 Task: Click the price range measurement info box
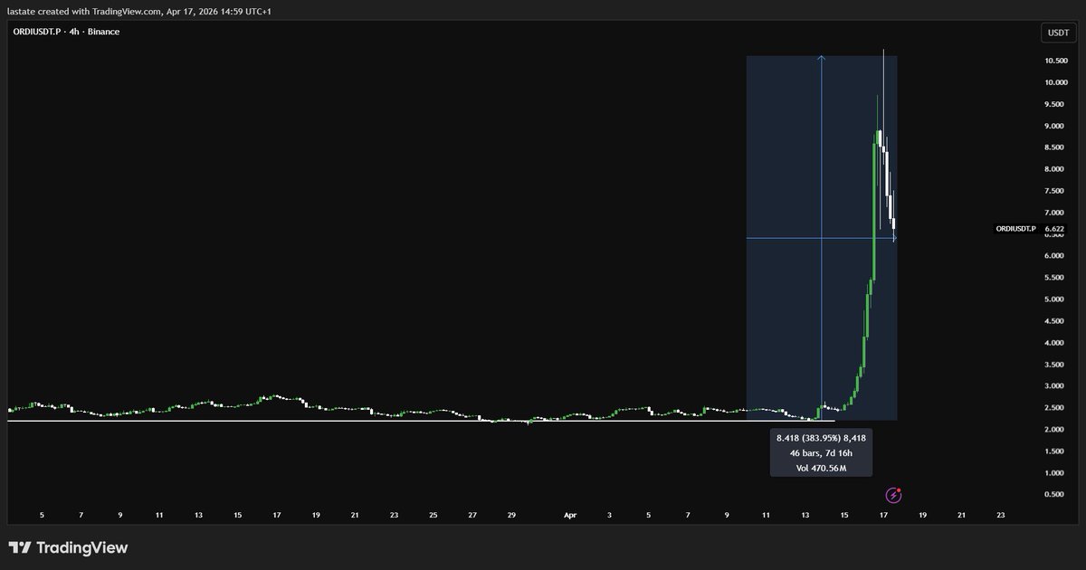pyautogui.click(x=821, y=452)
